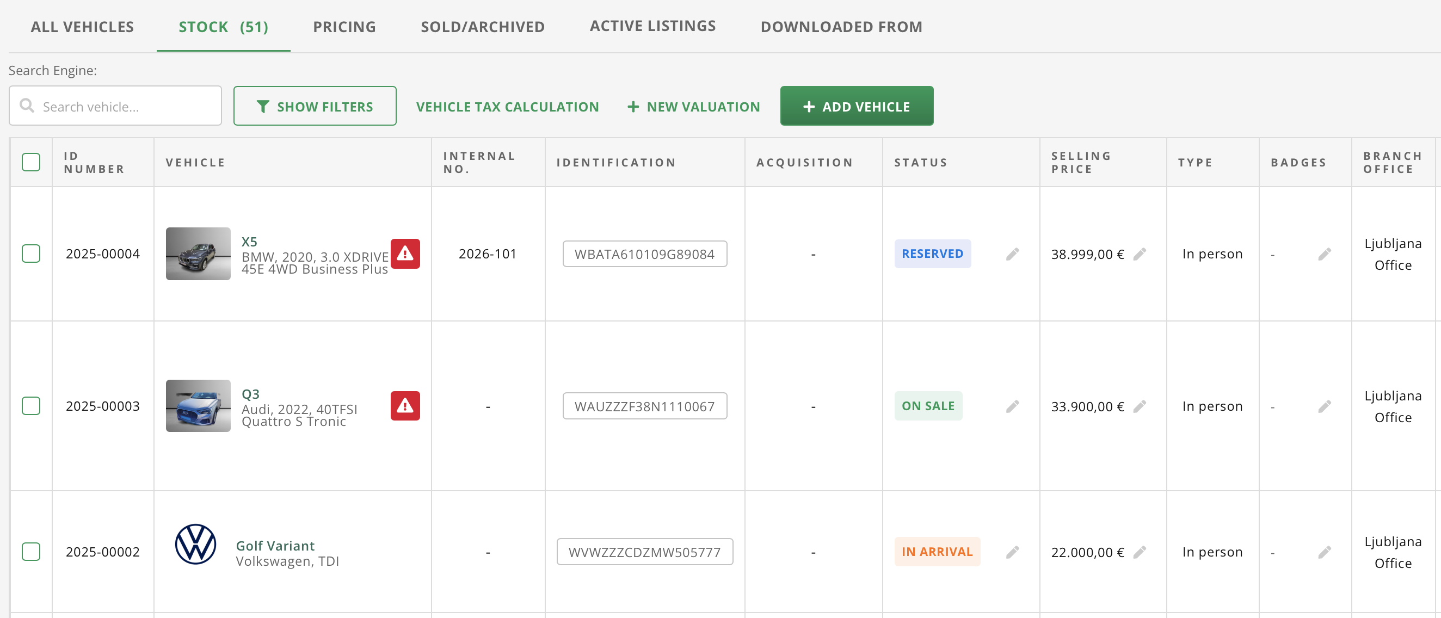Check the box for vehicle 2025-00004

tap(31, 254)
